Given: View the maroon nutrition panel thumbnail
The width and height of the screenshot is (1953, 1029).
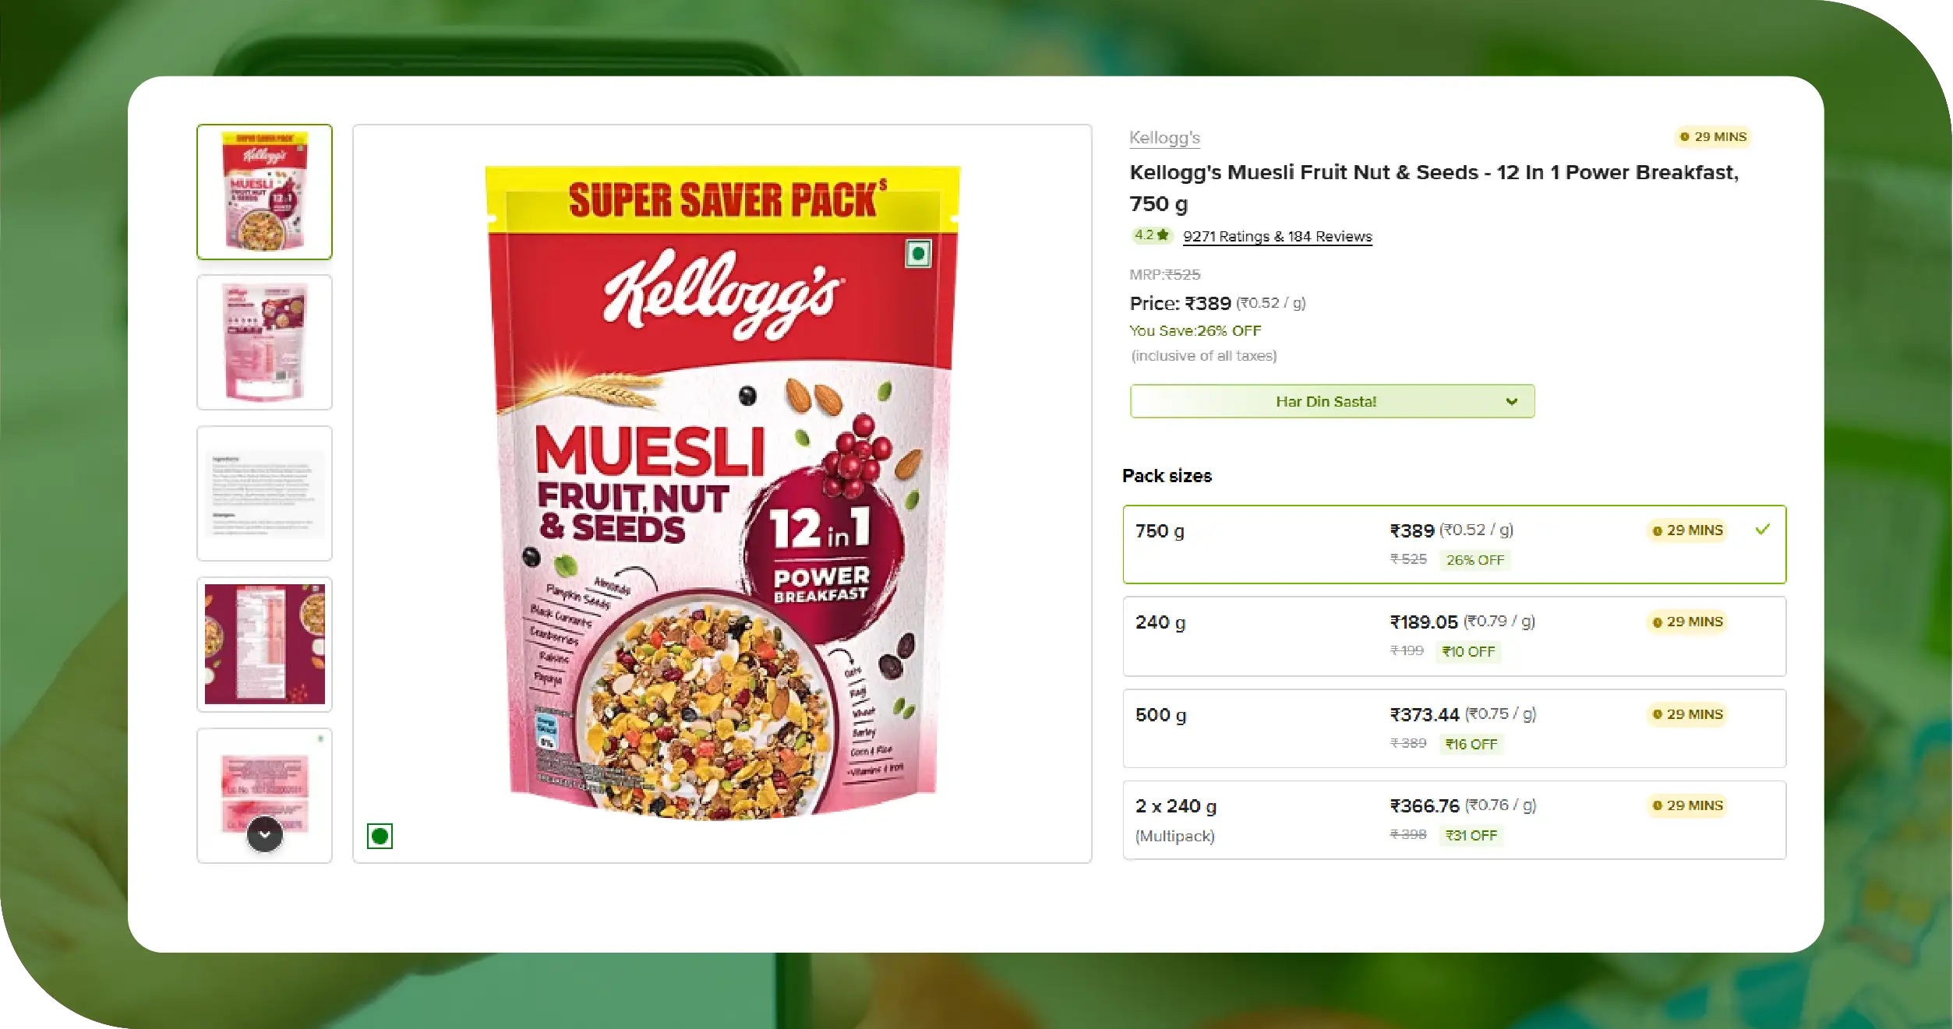Looking at the screenshot, I should (265, 644).
